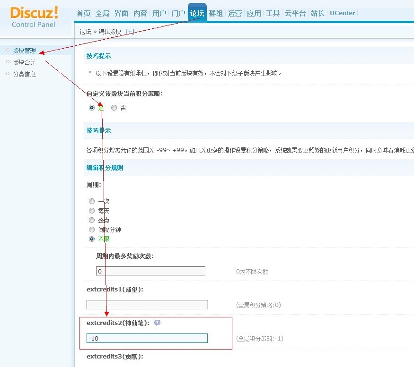Click the (全局积分策略:-1) hint text
414x367 pixels.
260,339
